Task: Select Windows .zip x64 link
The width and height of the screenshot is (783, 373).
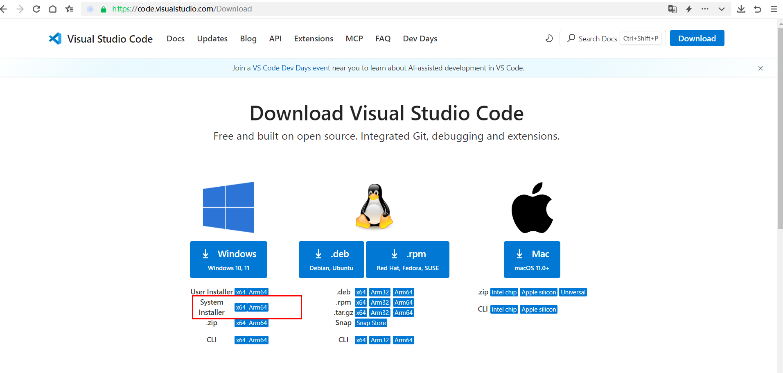Action: pyautogui.click(x=241, y=323)
